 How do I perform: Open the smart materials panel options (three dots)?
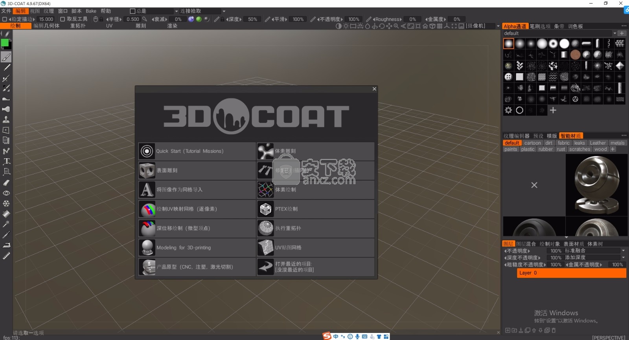click(624, 135)
